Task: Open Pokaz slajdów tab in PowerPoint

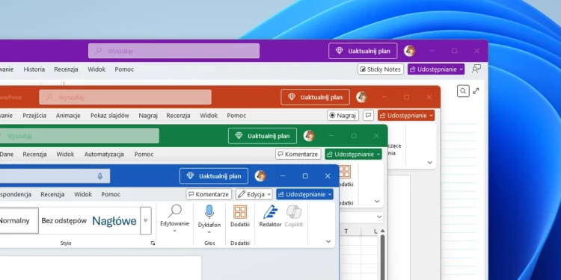Action: click(110, 115)
